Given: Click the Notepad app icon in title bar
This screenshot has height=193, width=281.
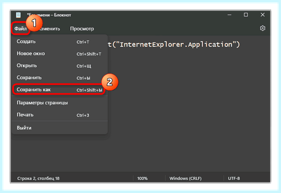Looking at the screenshot, I should point(18,15).
